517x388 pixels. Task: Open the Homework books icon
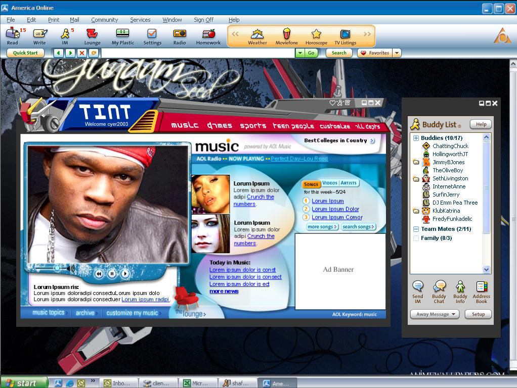208,36
